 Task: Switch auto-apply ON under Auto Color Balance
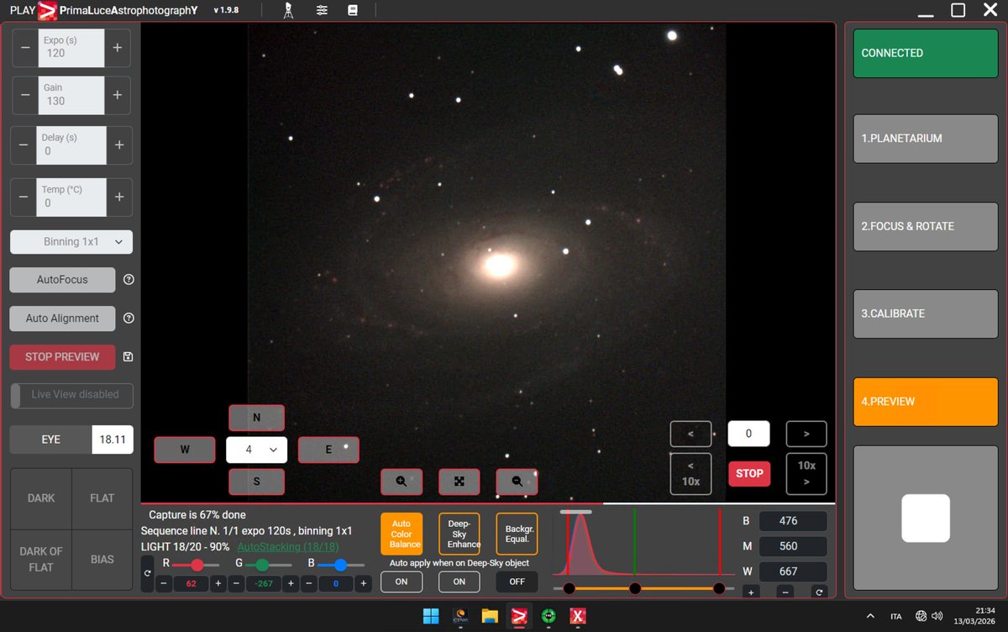click(402, 582)
